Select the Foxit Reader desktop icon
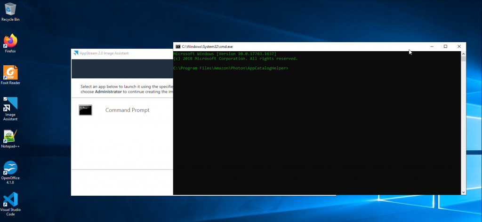The image size is (482, 222). (x=10, y=75)
